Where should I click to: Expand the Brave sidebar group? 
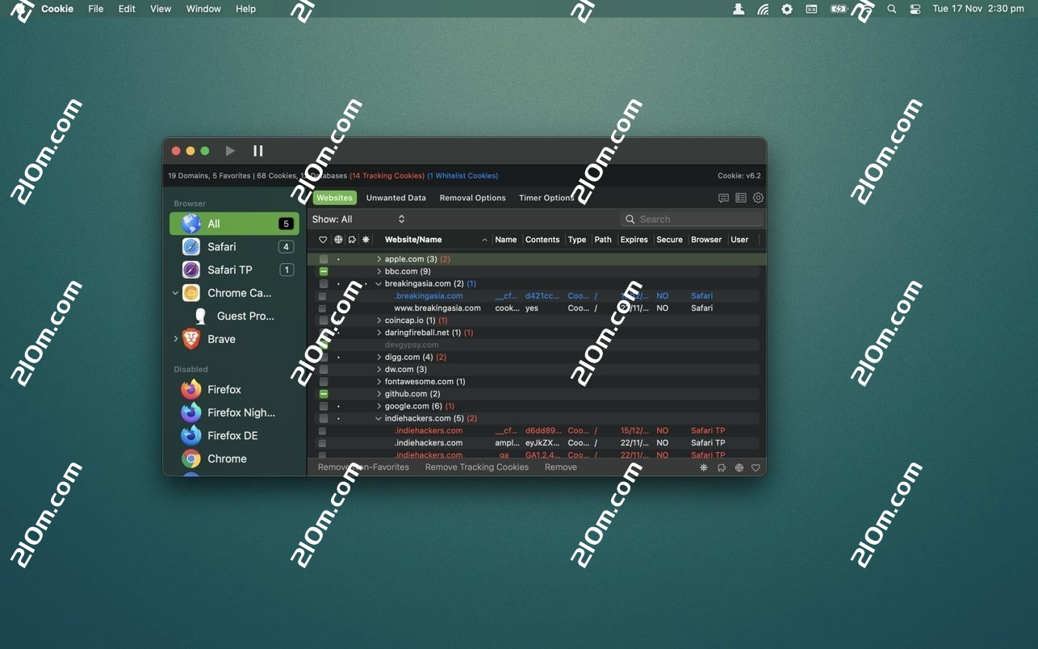tap(175, 339)
